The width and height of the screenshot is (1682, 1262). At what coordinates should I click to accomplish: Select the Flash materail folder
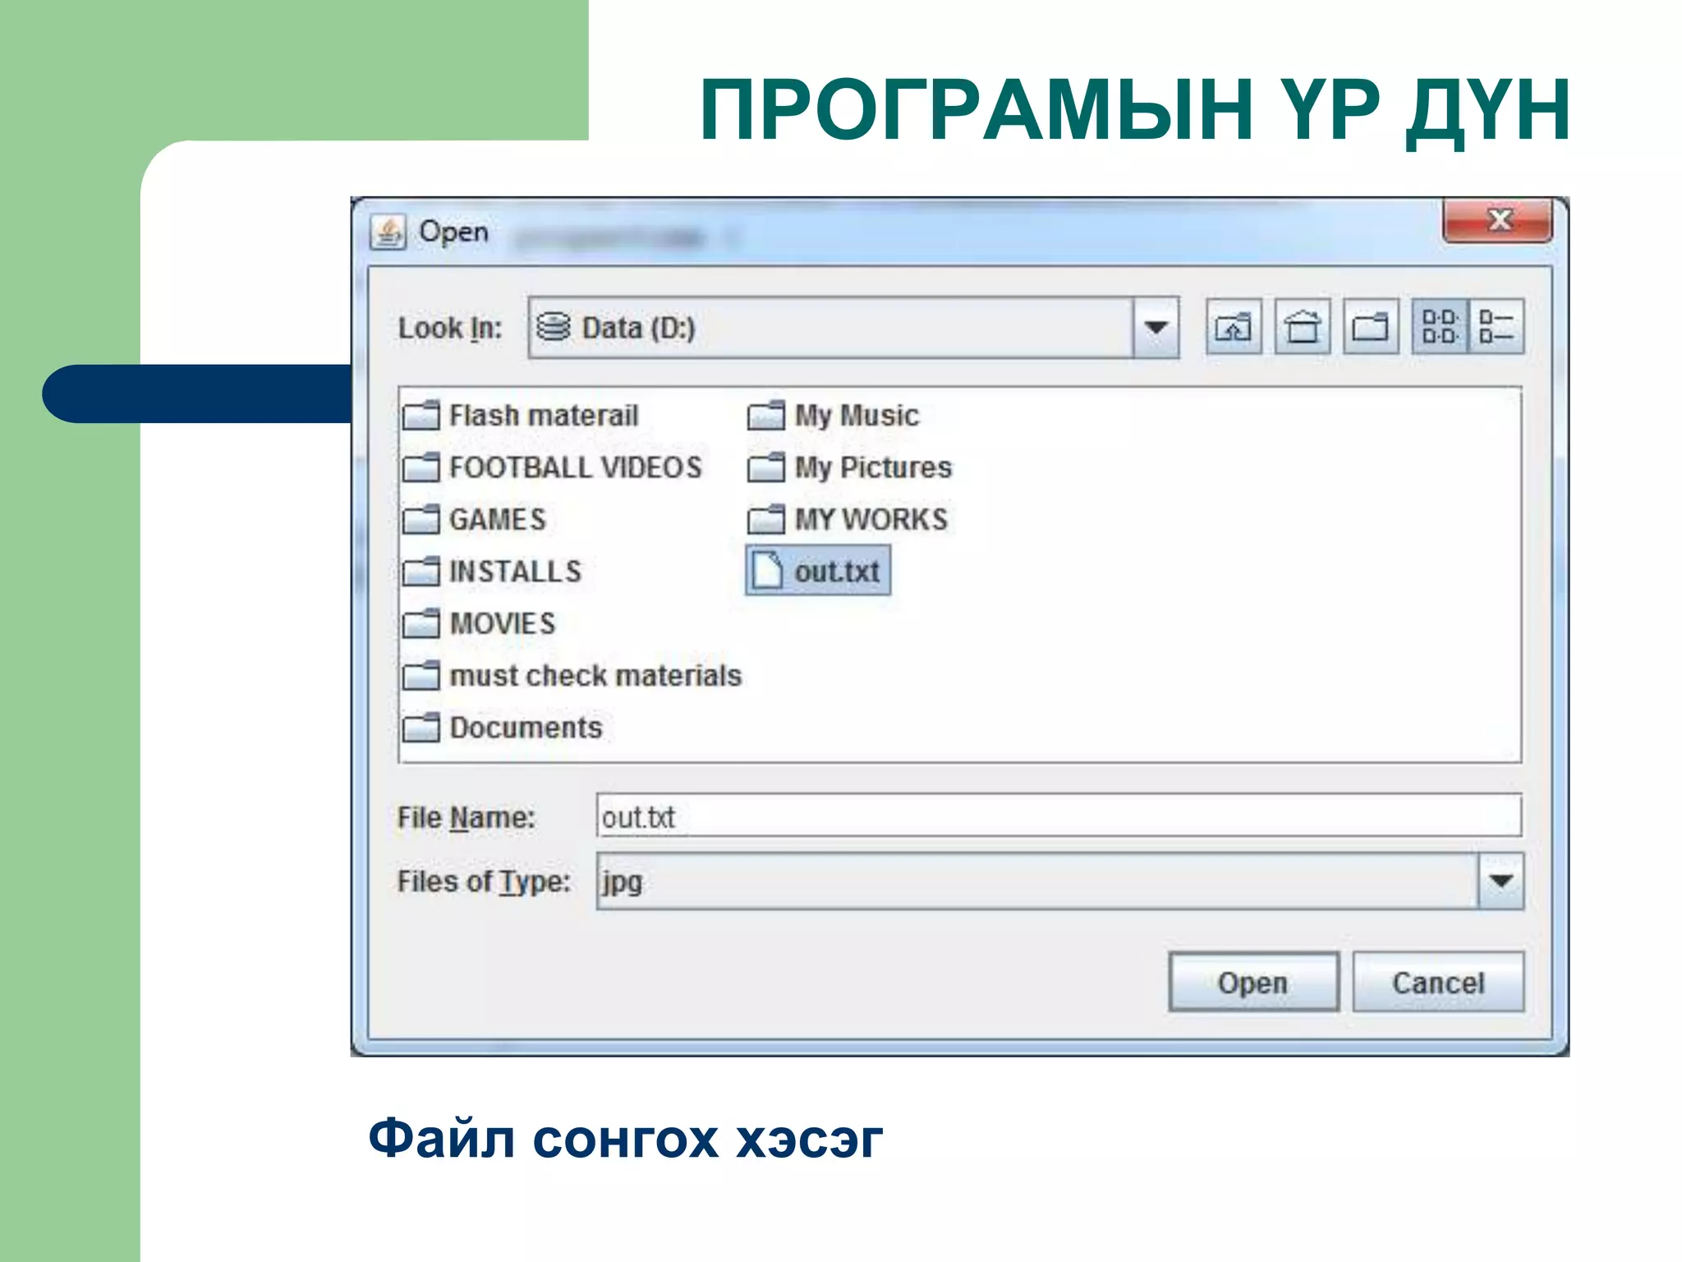pyautogui.click(x=521, y=416)
